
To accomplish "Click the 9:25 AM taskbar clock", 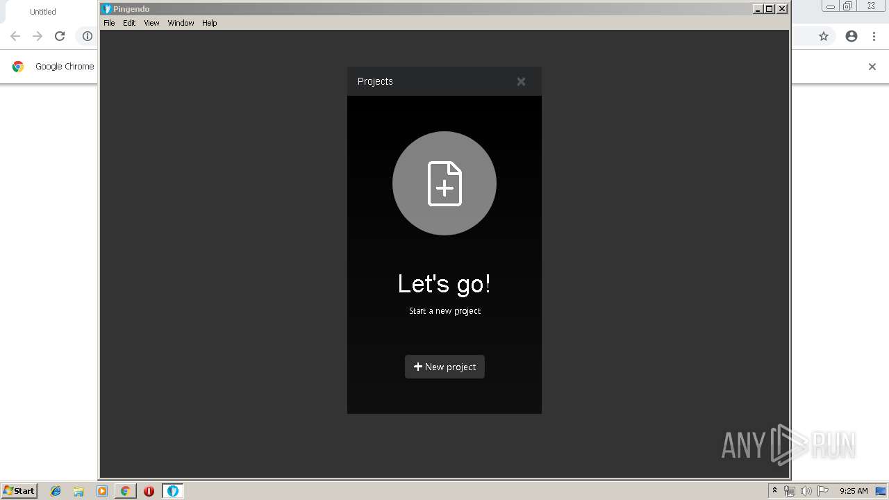I will (854, 491).
